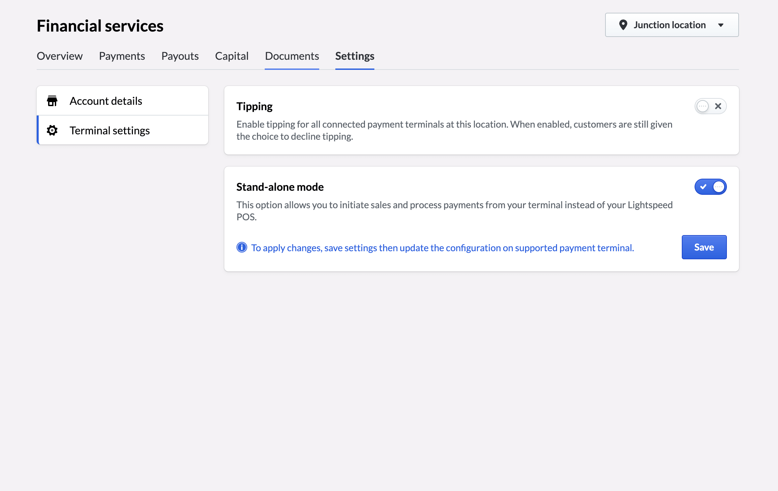Click the Tipping heading

(254, 106)
